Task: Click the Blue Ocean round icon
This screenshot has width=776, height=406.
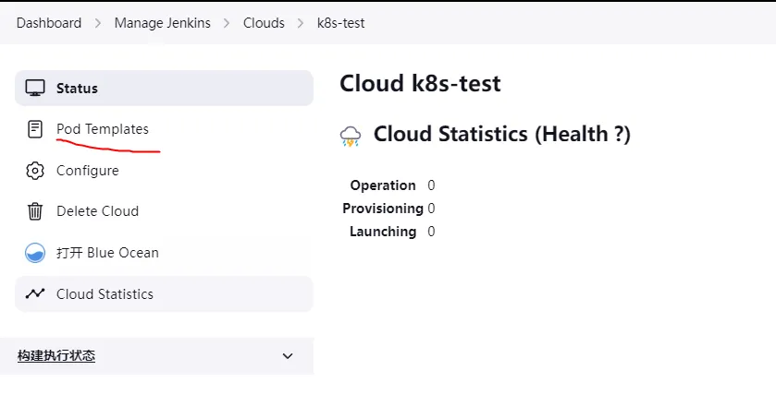Action: (35, 253)
